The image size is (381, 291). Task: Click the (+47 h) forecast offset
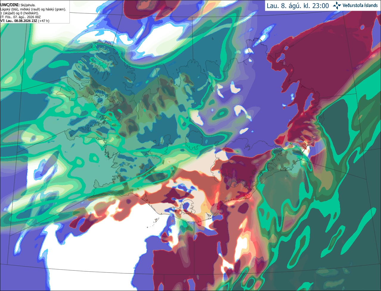coord(43,21)
